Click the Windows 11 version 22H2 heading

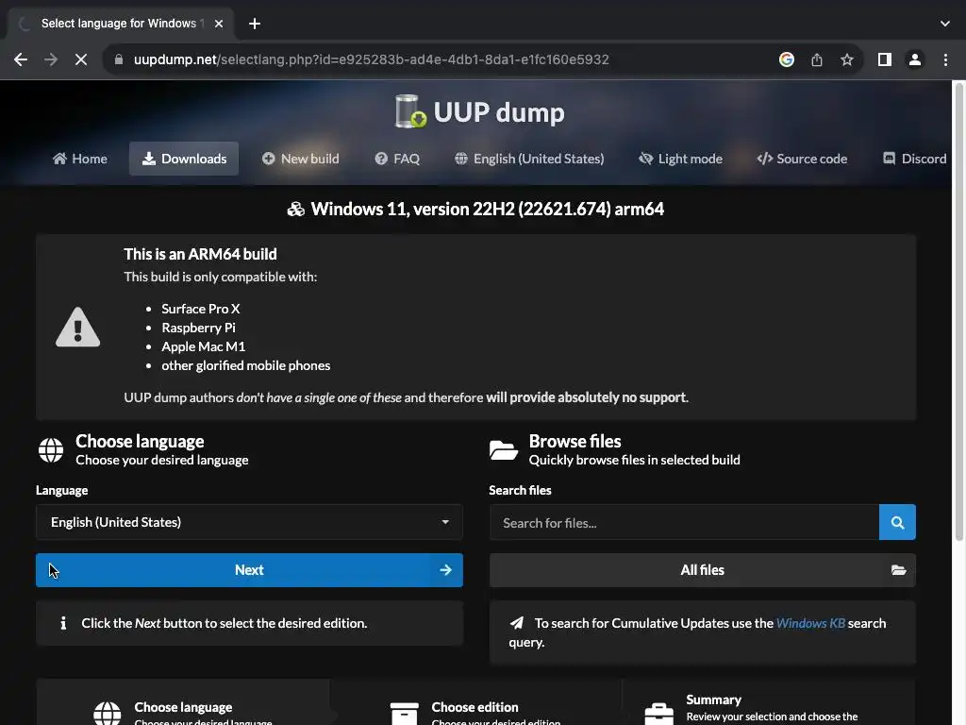click(x=475, y=209)
